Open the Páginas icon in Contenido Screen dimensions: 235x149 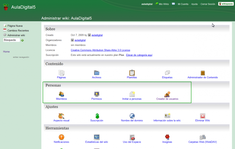point(61,73)
